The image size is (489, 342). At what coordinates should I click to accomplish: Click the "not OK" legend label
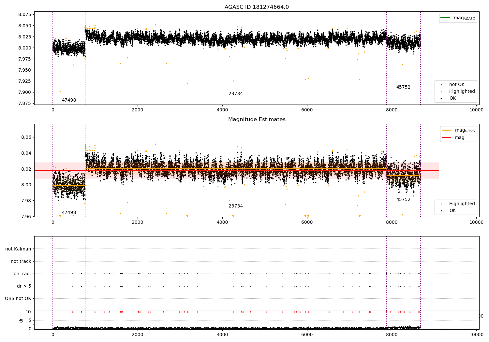coord(457,85)
